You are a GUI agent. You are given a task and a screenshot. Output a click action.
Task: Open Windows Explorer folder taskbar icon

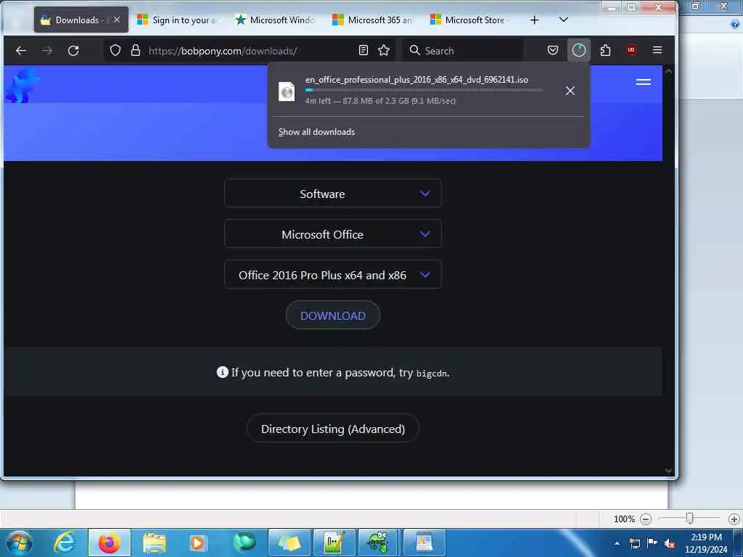(155, 542)
